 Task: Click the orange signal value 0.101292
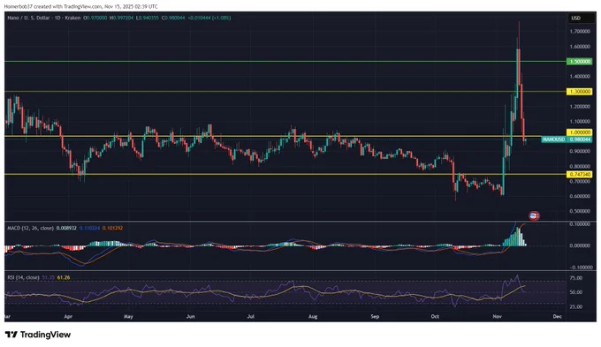point(113,229)
